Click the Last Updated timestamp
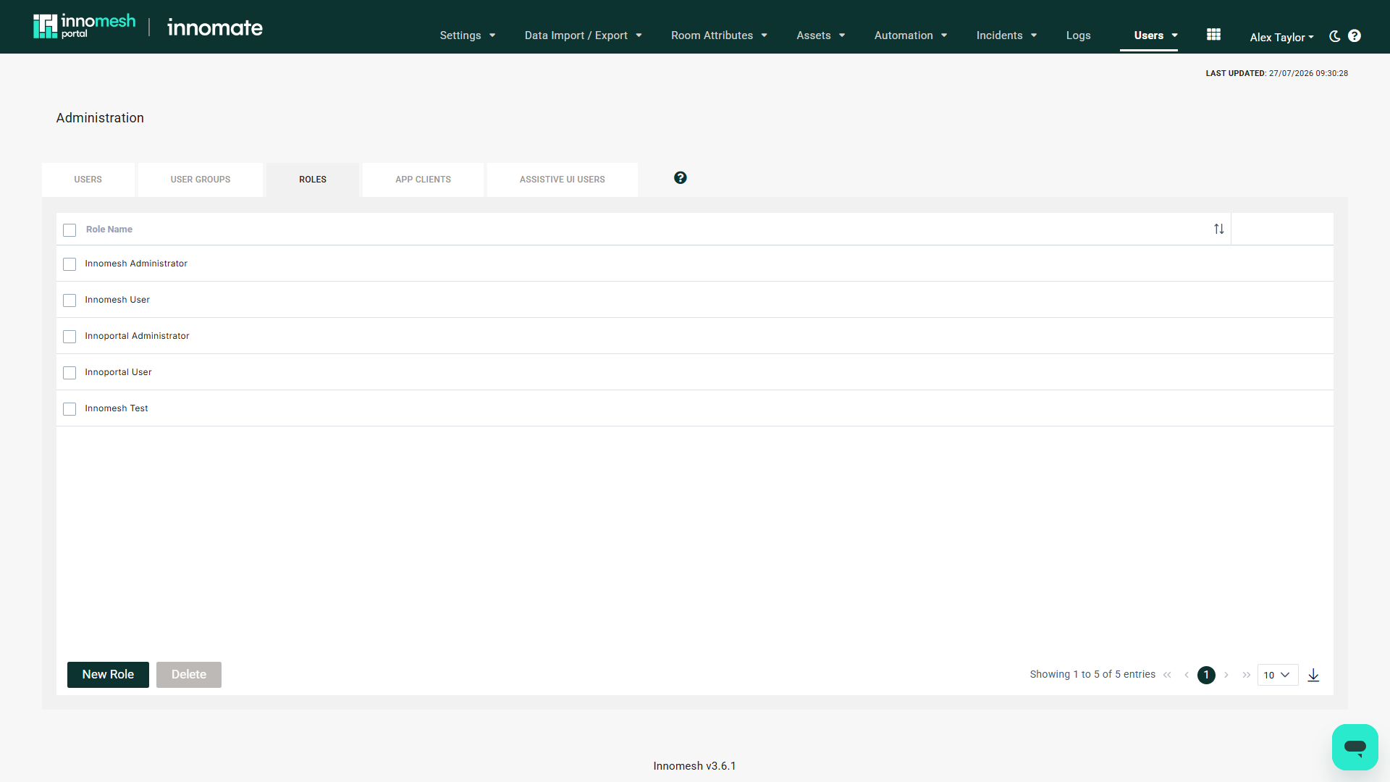This screenshot has height=782, width=1390. click(x=1276, y=73)
